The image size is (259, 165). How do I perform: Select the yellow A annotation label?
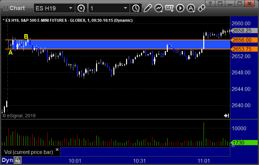tap(10, 53)
